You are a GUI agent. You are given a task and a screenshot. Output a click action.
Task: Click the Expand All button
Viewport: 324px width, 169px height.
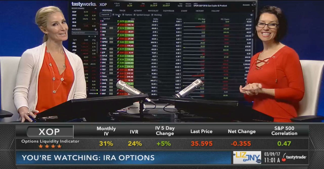pyautogui.click(x=106, y=14)
